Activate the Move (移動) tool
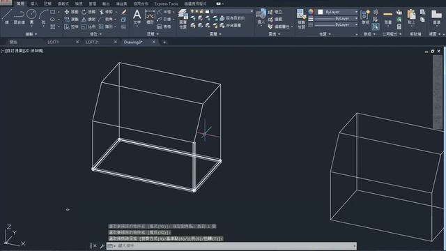 coord(71,12)
